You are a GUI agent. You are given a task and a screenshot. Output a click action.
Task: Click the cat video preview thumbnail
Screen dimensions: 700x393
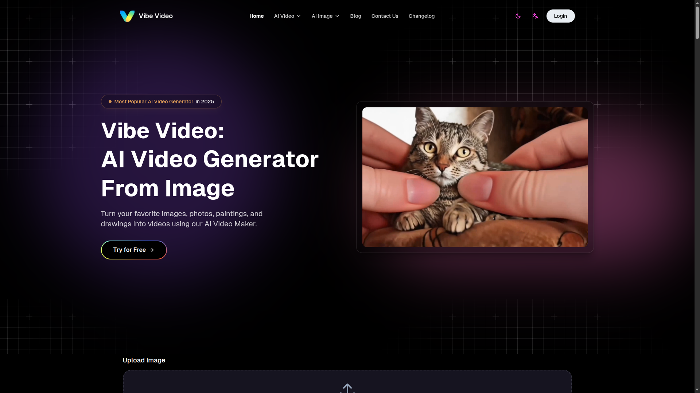pyautogui.click(x=475, y=177)
